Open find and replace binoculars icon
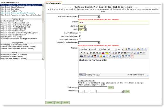This screenshot has width=166, height=109. tap(114, 56)
